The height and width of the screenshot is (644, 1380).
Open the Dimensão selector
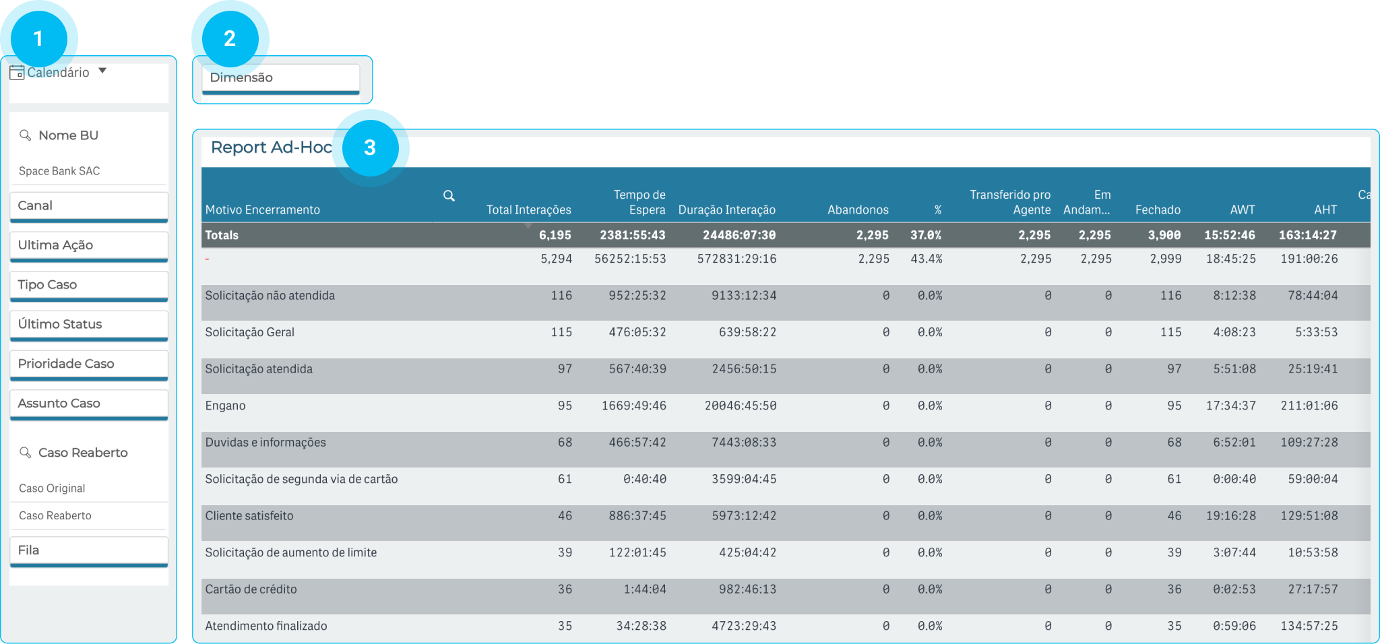click(280, 78)
